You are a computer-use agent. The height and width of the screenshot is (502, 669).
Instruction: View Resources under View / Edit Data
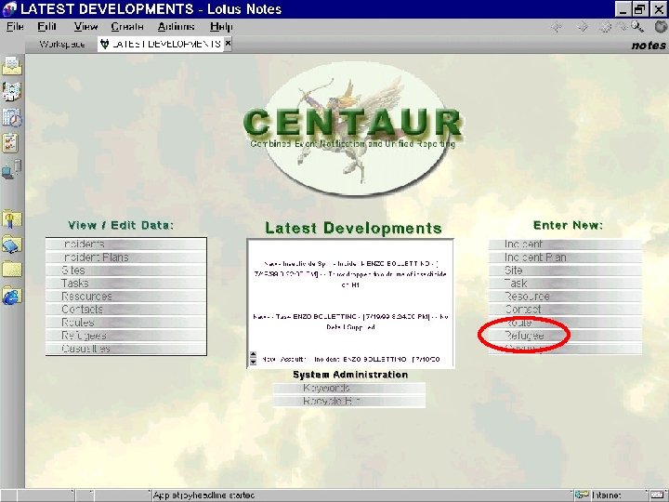pyautogui.click(x=125, y=297)
